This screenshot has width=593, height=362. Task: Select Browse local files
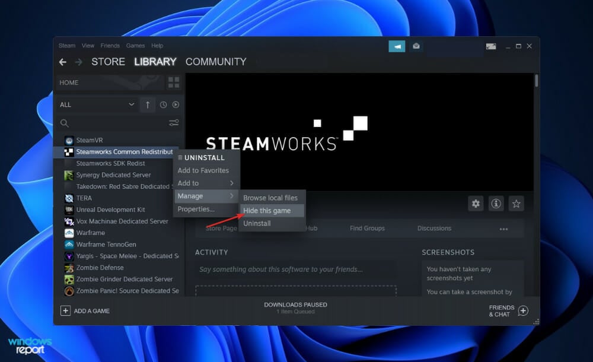[272, 198]
